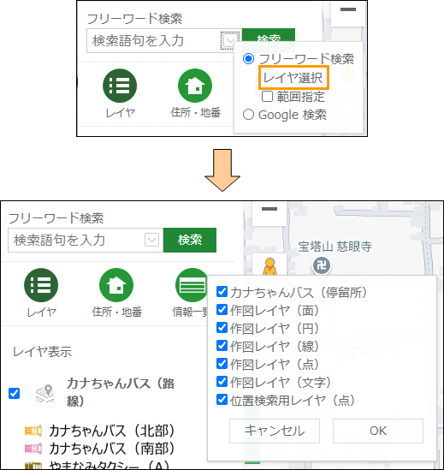
Task: Open 住所・地番 search icon in the top panel
Action: (x=195, y=86)
